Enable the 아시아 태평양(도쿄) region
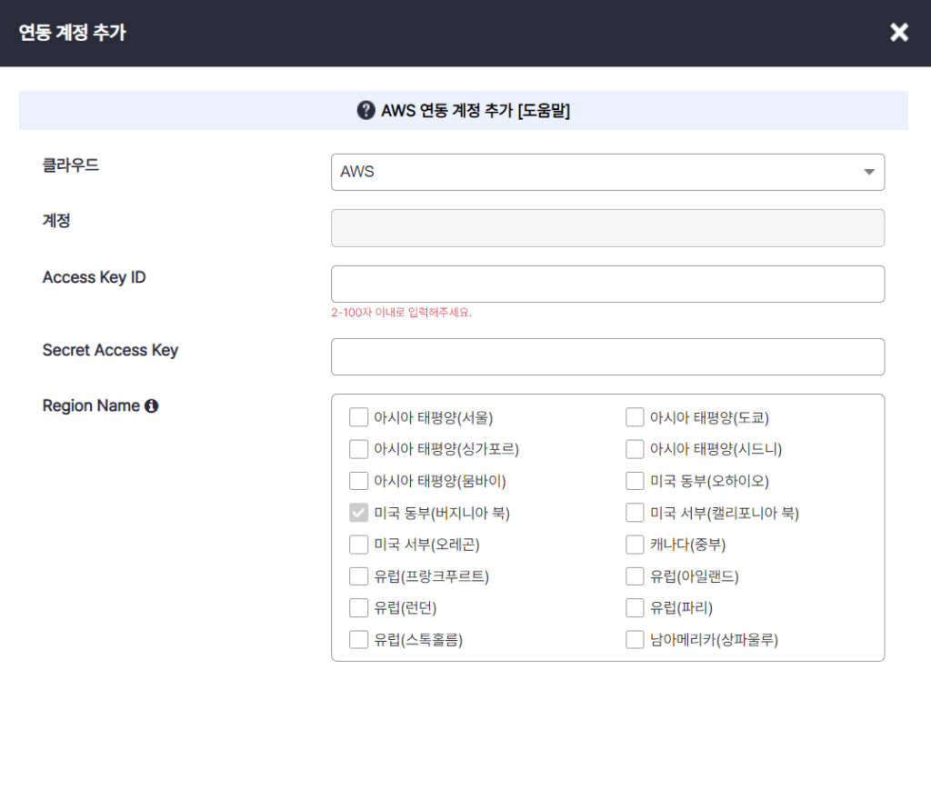This screenshot has height=790, width=931. 634,416
